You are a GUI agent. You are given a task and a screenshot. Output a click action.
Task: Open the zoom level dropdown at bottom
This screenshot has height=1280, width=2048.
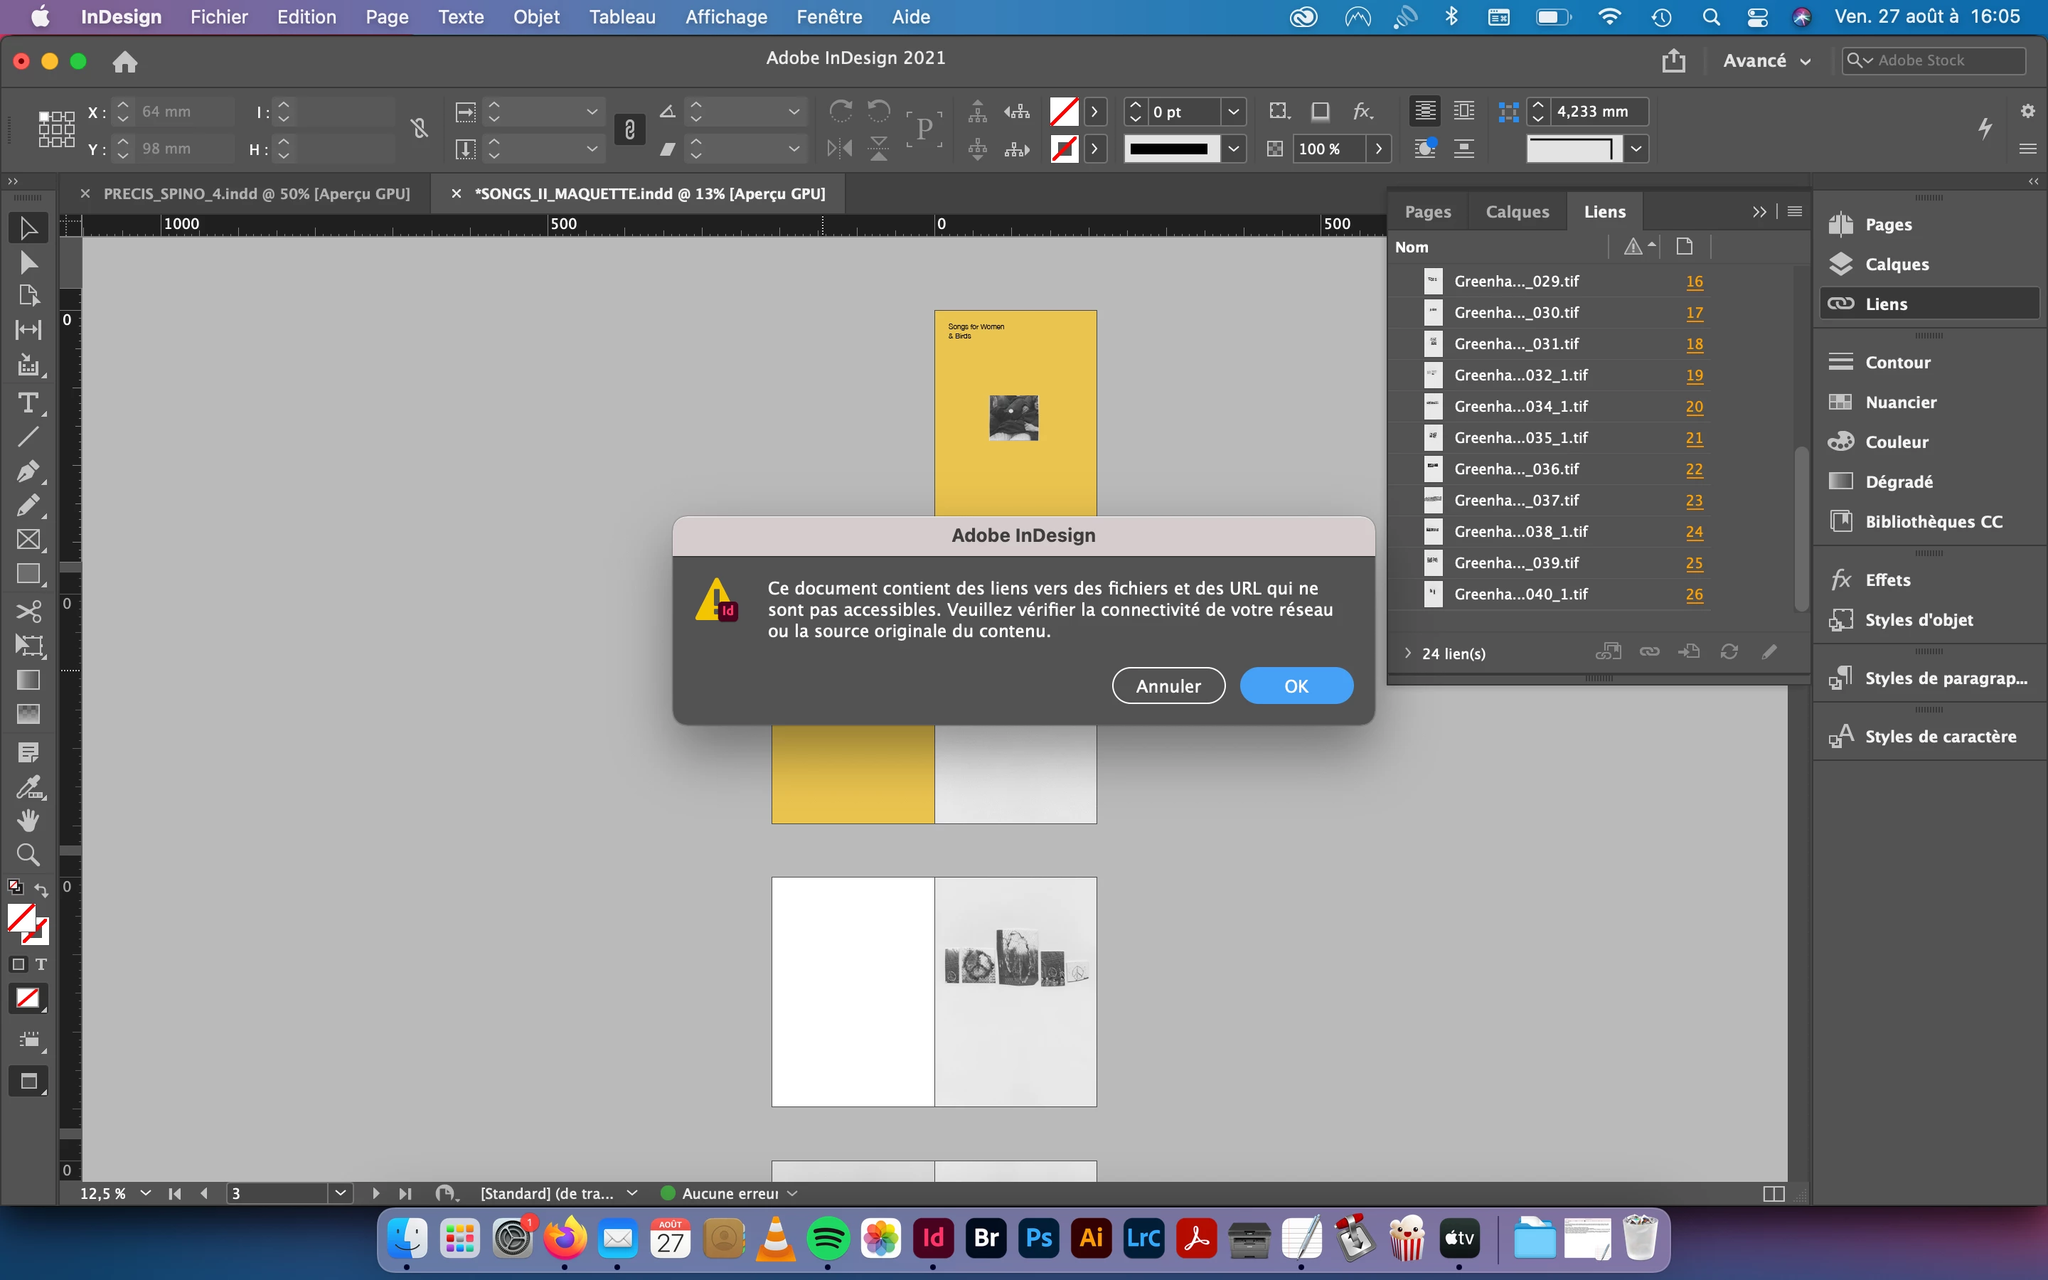pyautogui.click(x=146, y=1193)
